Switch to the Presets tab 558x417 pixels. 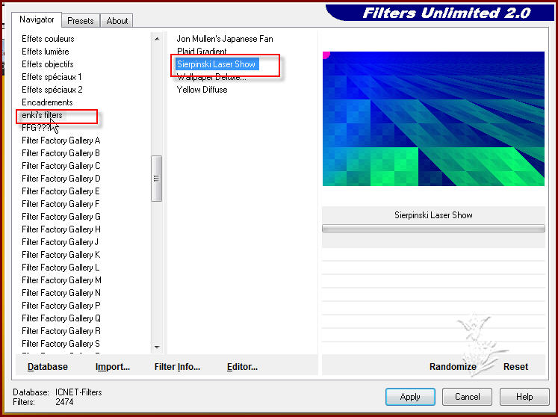[x=80, y=21]
